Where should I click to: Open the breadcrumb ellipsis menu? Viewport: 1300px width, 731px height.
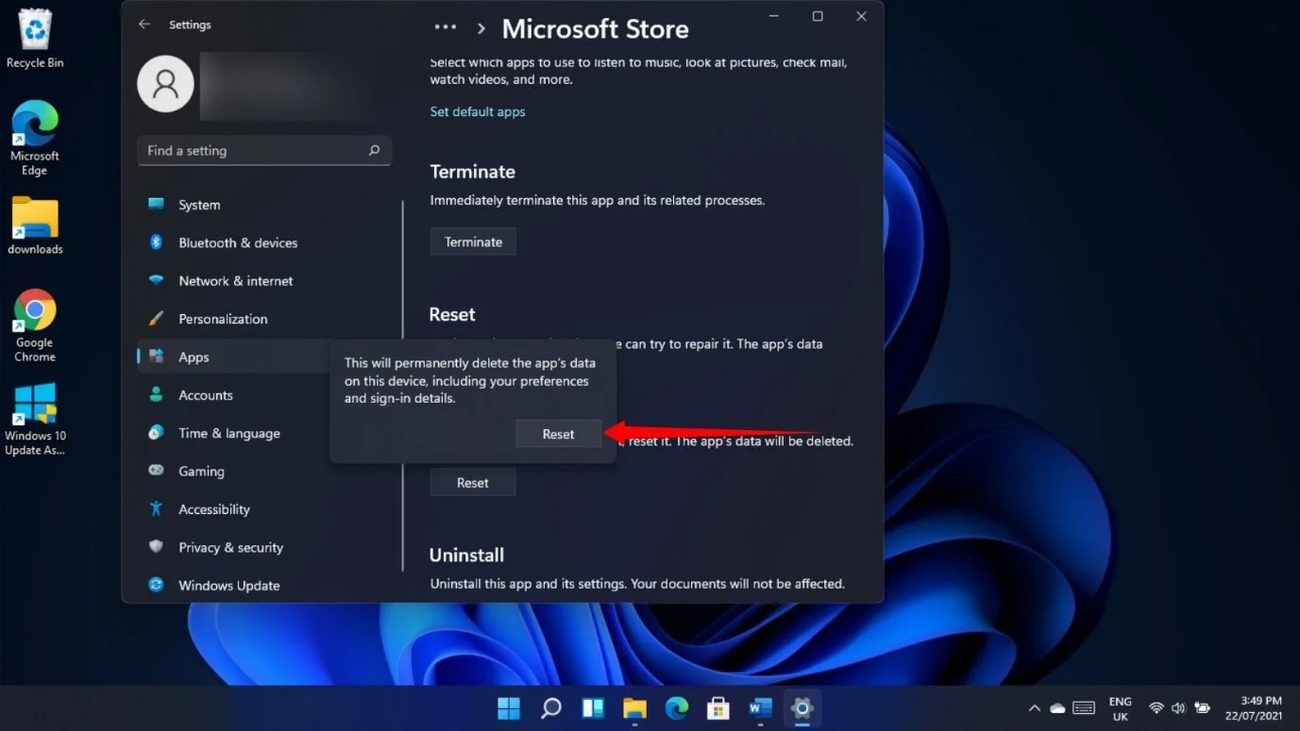click(445, 28)
